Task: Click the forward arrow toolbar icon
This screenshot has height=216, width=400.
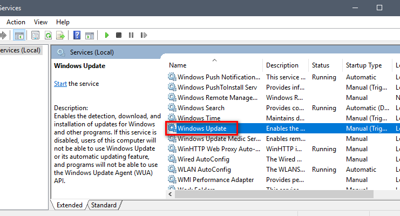Action: (3, 35)
